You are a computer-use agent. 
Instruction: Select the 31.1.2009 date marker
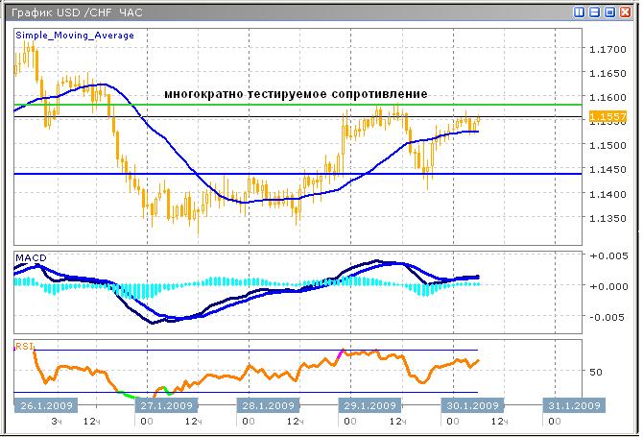[573, 405]
